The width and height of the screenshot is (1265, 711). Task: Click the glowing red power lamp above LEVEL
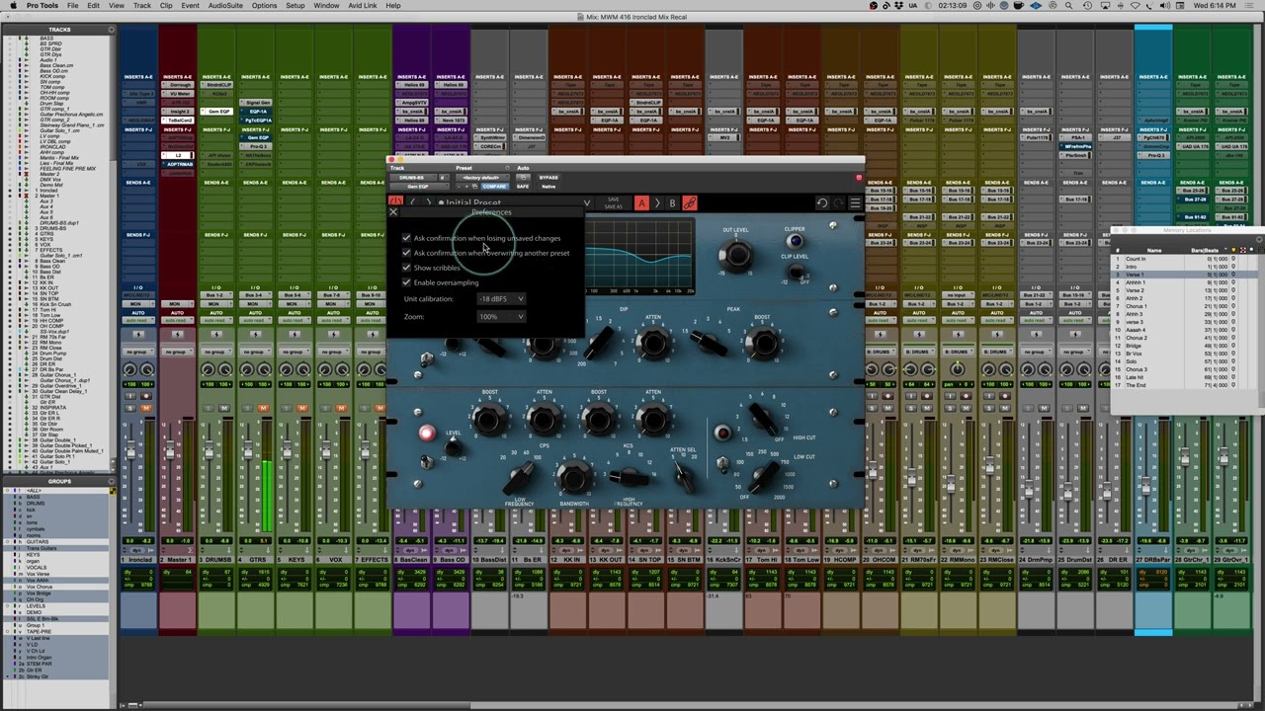click(427, 433)
